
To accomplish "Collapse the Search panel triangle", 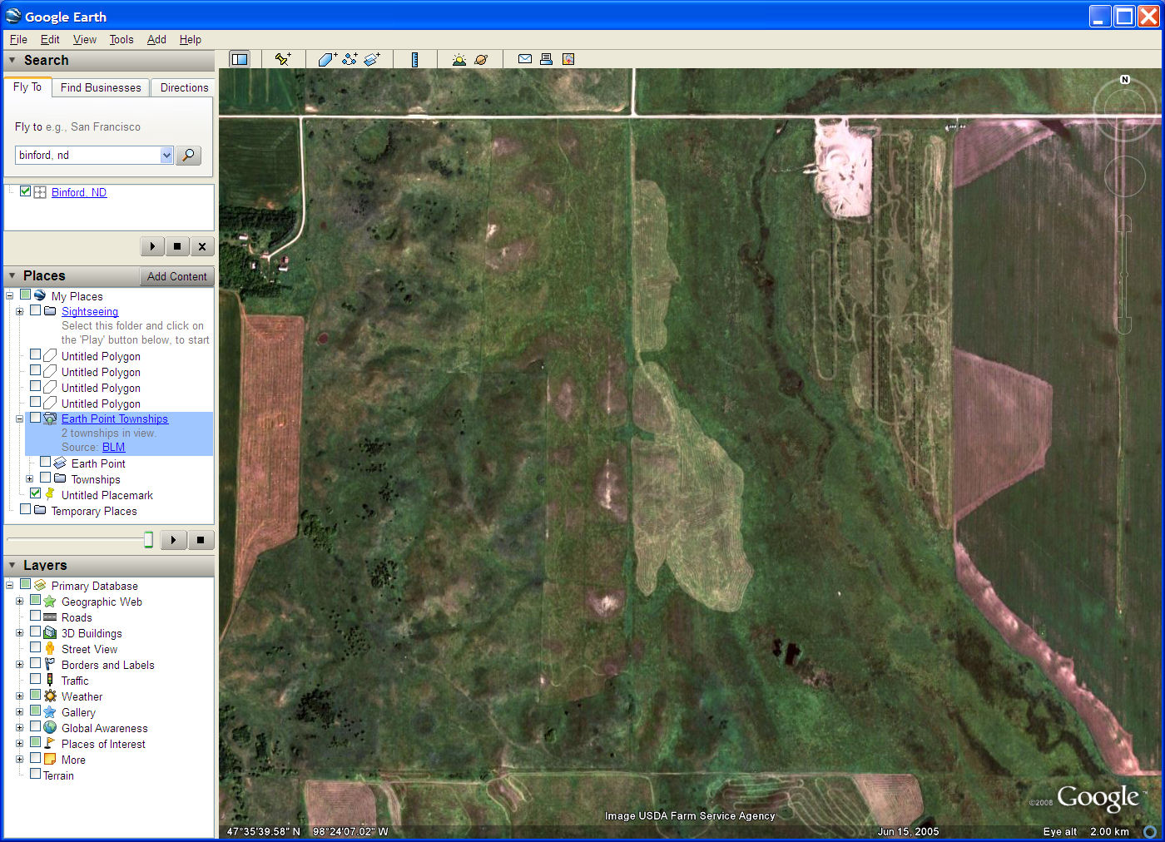I will pyautogui.click(x=12, y=60).
